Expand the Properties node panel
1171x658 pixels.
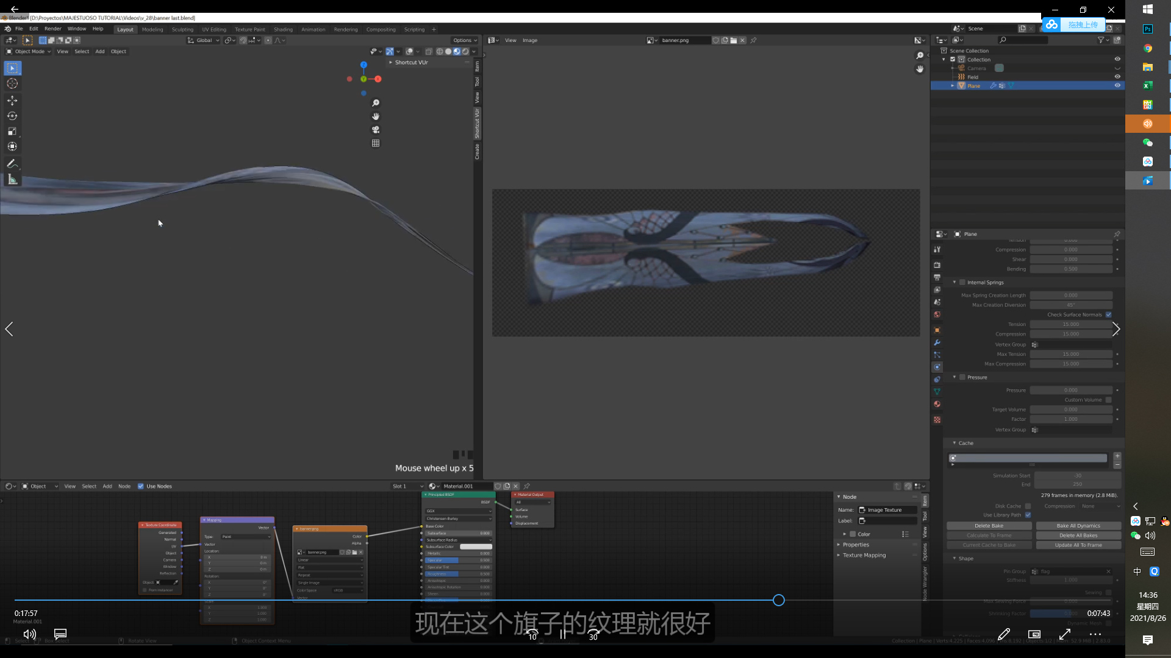click(855, 545)
